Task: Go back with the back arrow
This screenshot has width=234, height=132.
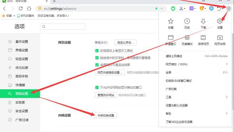Action: (x=4, y=9)
